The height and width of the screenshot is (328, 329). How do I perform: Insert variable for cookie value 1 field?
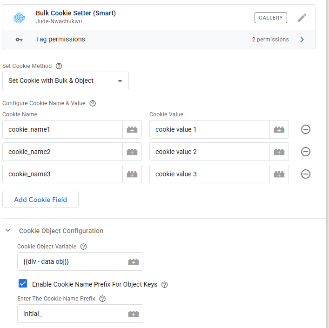pos(279,130)
